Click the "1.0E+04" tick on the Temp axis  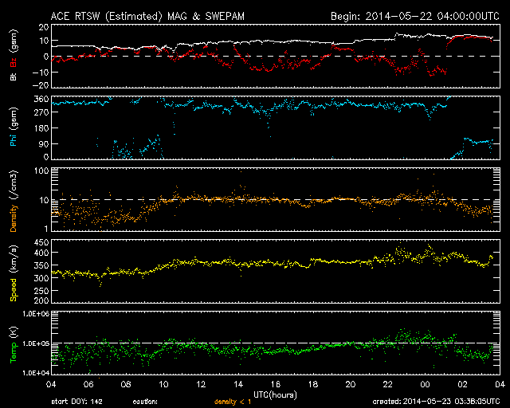(x=36, y=373)
